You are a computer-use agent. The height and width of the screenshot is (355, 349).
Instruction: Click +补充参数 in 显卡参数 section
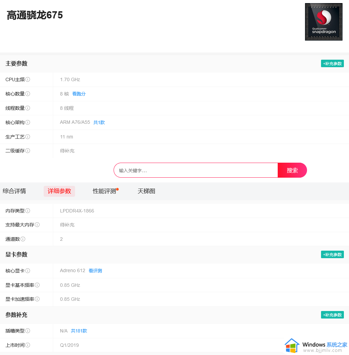[x=332, y=254]
